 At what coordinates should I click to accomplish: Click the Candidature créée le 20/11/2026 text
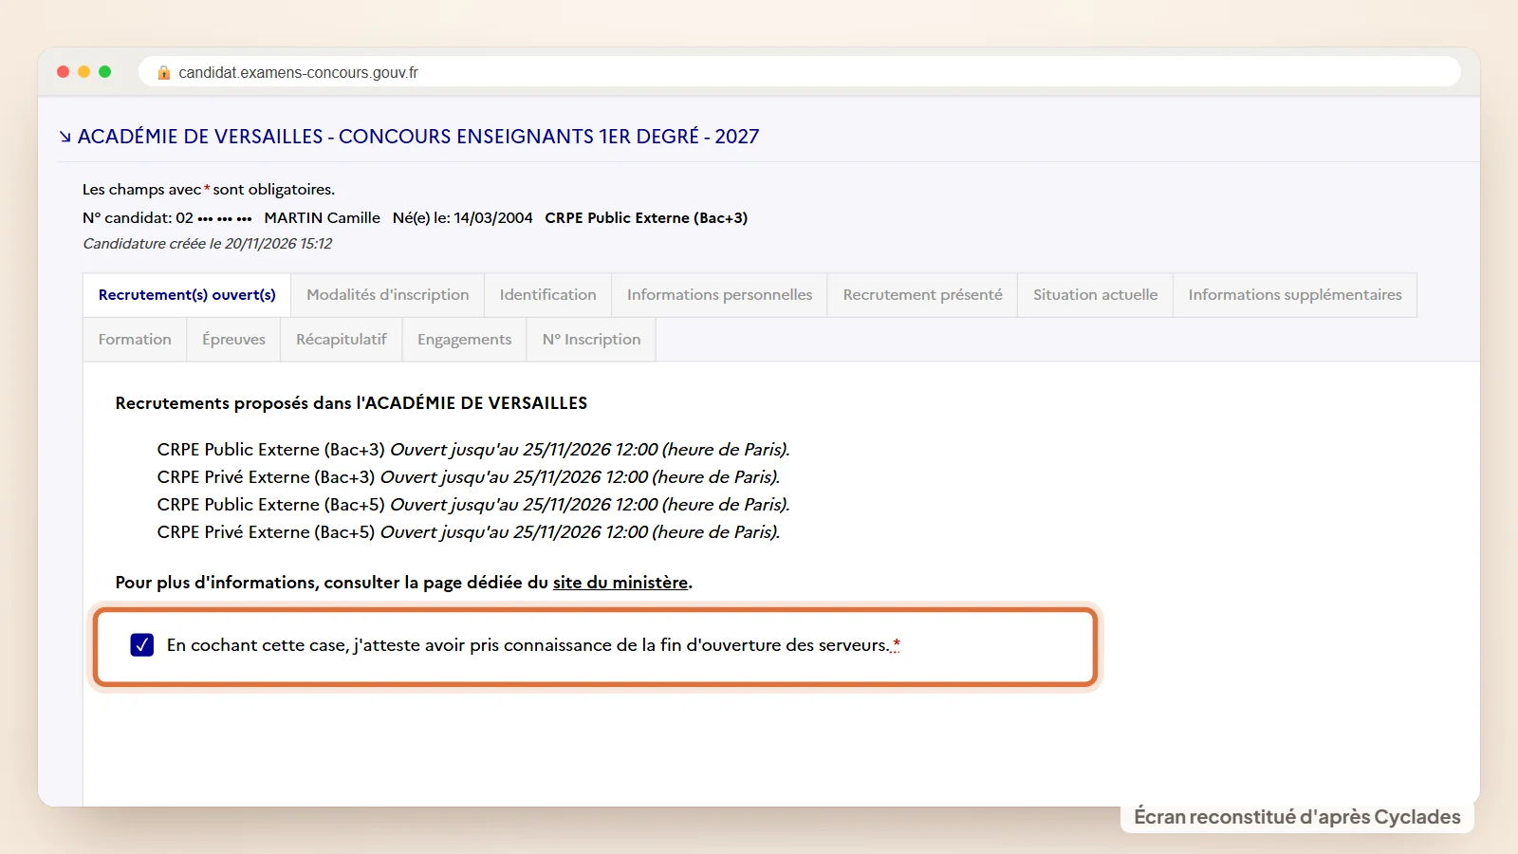[x=208, y=244]
